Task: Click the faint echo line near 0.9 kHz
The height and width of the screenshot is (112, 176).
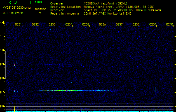Action: point(56,65)
